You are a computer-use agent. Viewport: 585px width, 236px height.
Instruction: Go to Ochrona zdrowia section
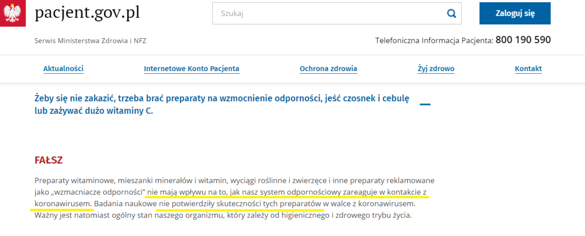coord(328,68)
